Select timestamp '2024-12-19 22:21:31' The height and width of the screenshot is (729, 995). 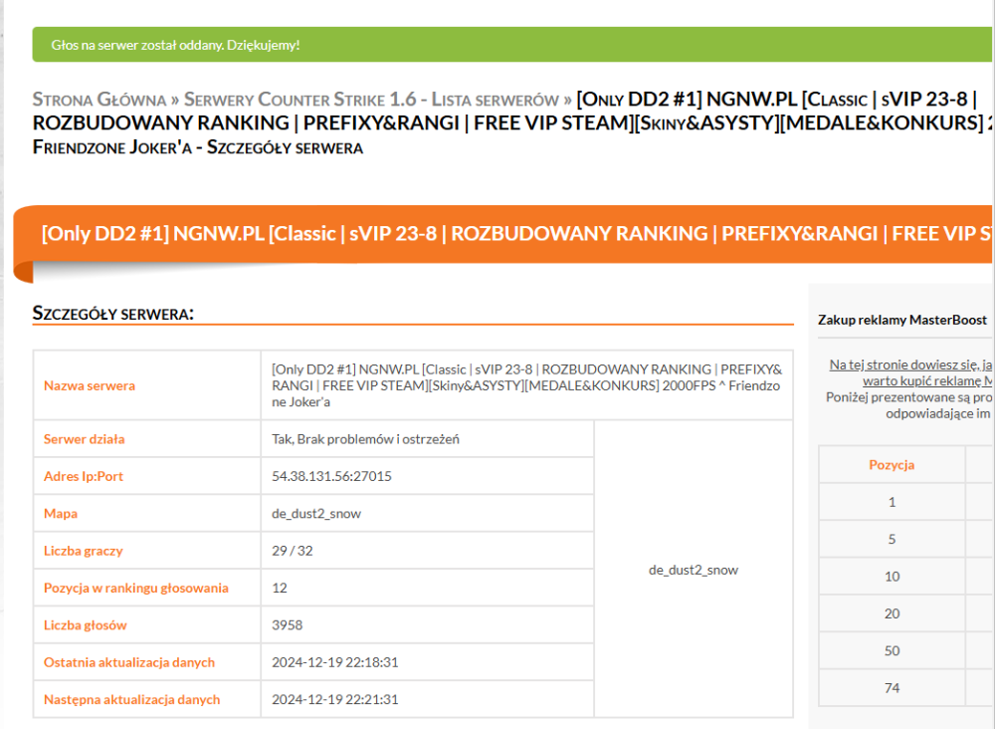pyautogui.click(x=334, y=699)
